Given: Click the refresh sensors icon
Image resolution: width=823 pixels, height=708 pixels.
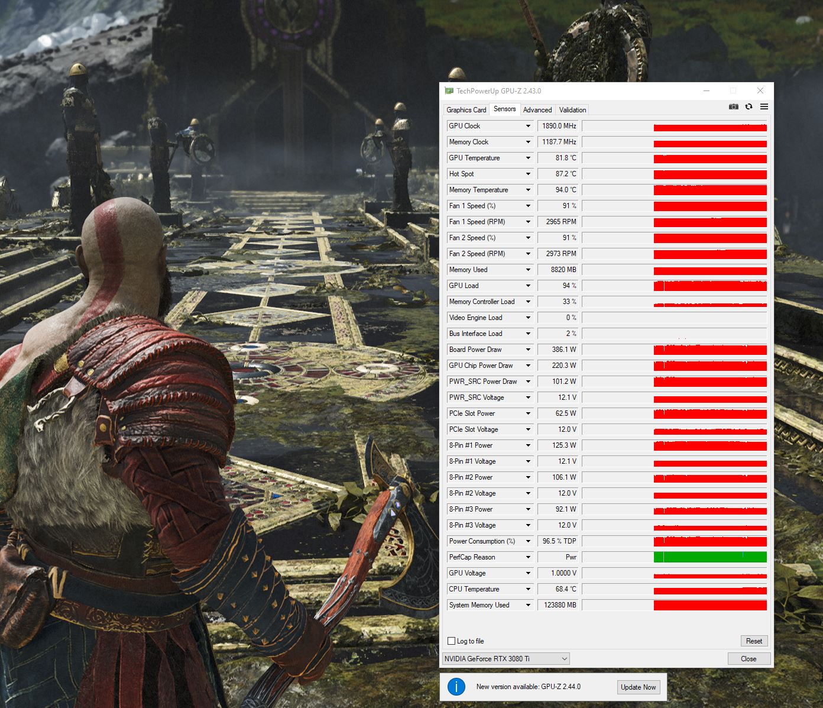Looking at the screenshot, I should [749, 106].
